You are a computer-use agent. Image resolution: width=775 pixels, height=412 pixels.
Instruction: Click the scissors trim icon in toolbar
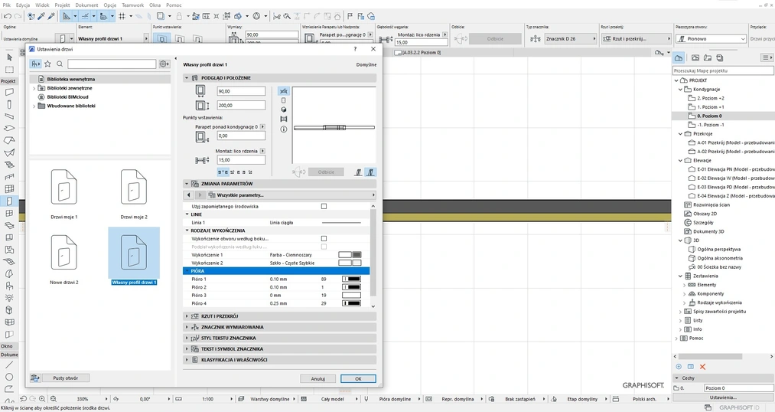click(277, 16)
